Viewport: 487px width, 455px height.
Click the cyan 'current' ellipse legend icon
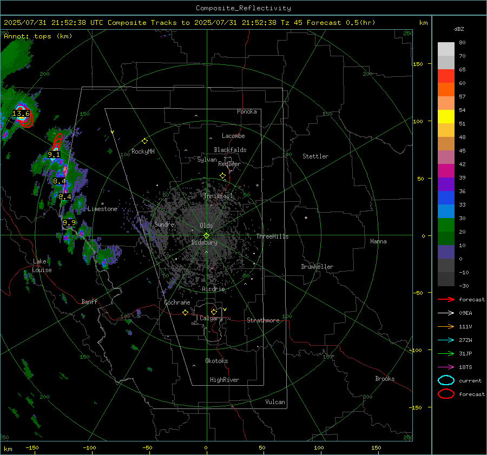point(446,380)
